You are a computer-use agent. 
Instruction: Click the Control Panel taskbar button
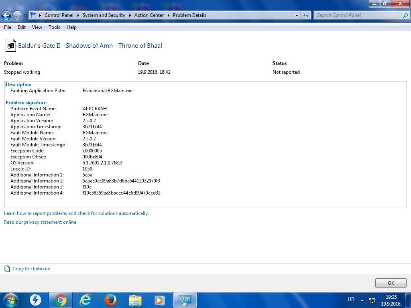pyautogui.click(x=185, y=300)
